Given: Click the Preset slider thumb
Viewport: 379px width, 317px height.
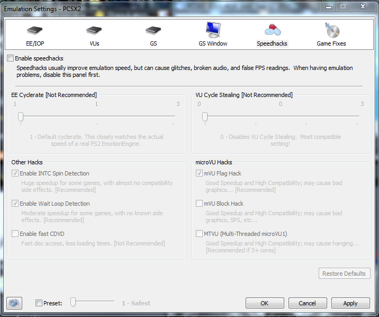Looking at the screenshot, I should tap(74, 302).
